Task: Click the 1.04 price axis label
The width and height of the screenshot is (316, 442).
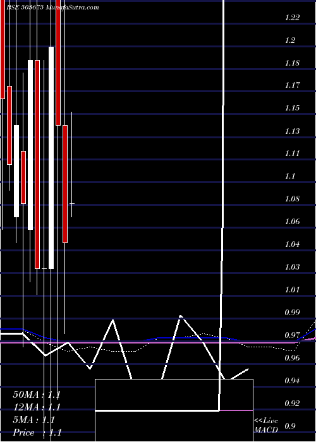Action: point(292,244)
